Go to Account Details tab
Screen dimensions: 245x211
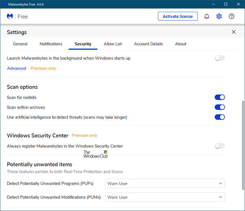click(148, 44)
